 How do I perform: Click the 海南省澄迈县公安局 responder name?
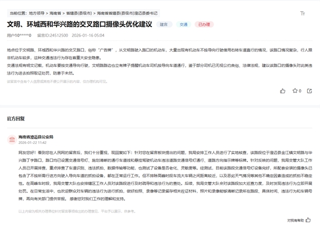pos(36,137)
